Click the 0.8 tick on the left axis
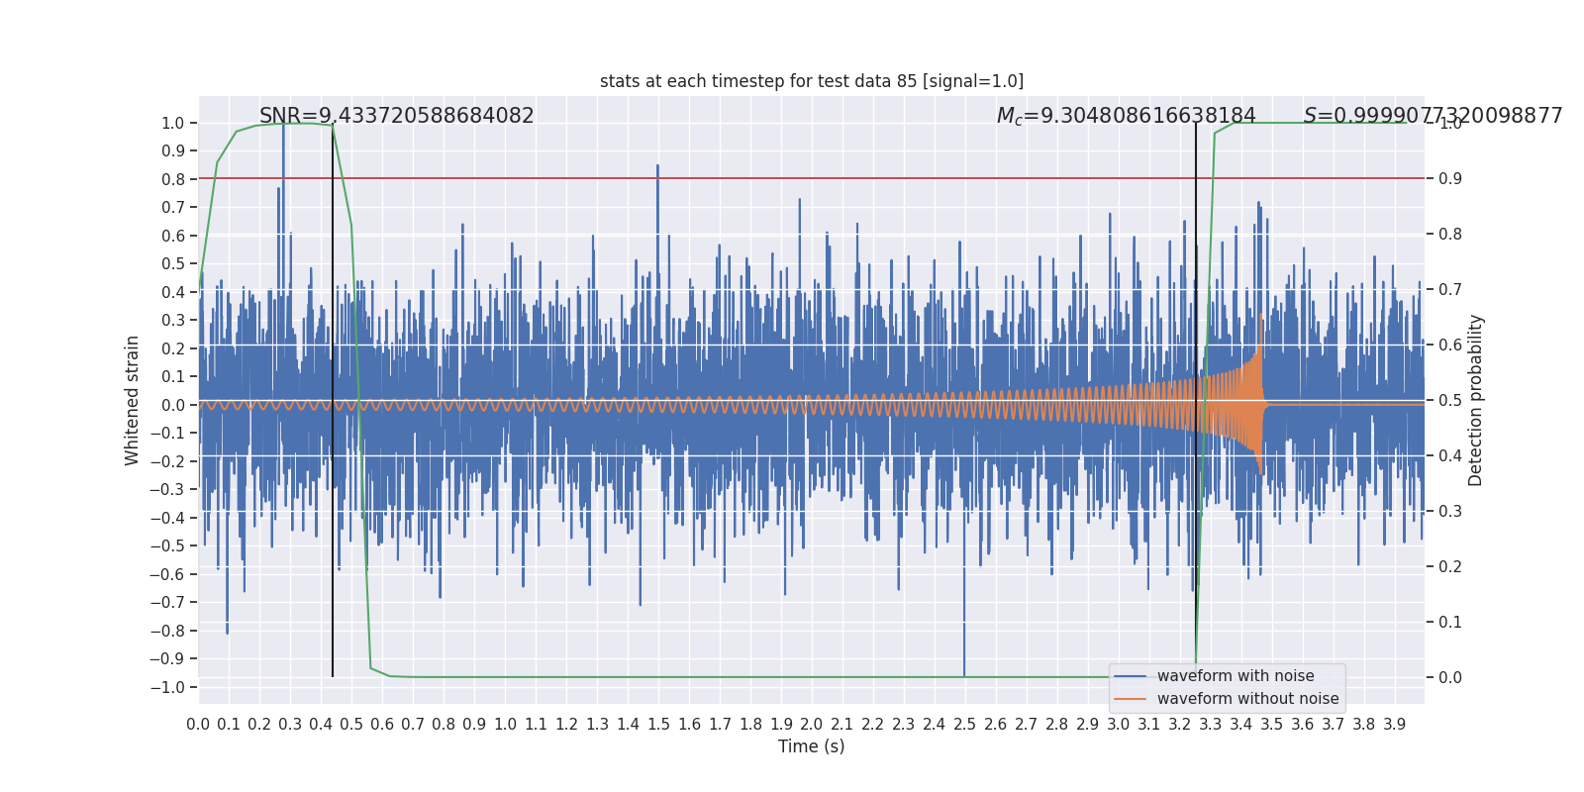 tap(173, 179)
